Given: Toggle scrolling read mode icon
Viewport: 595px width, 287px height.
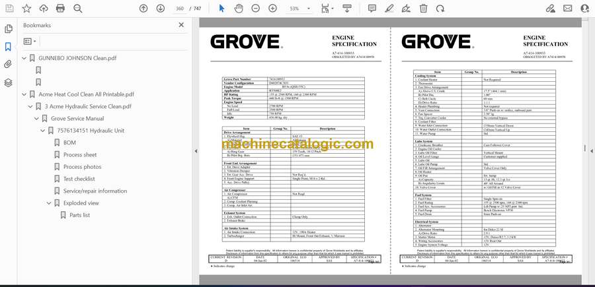Looking at the screenshot, I should [x=347, y=9].
